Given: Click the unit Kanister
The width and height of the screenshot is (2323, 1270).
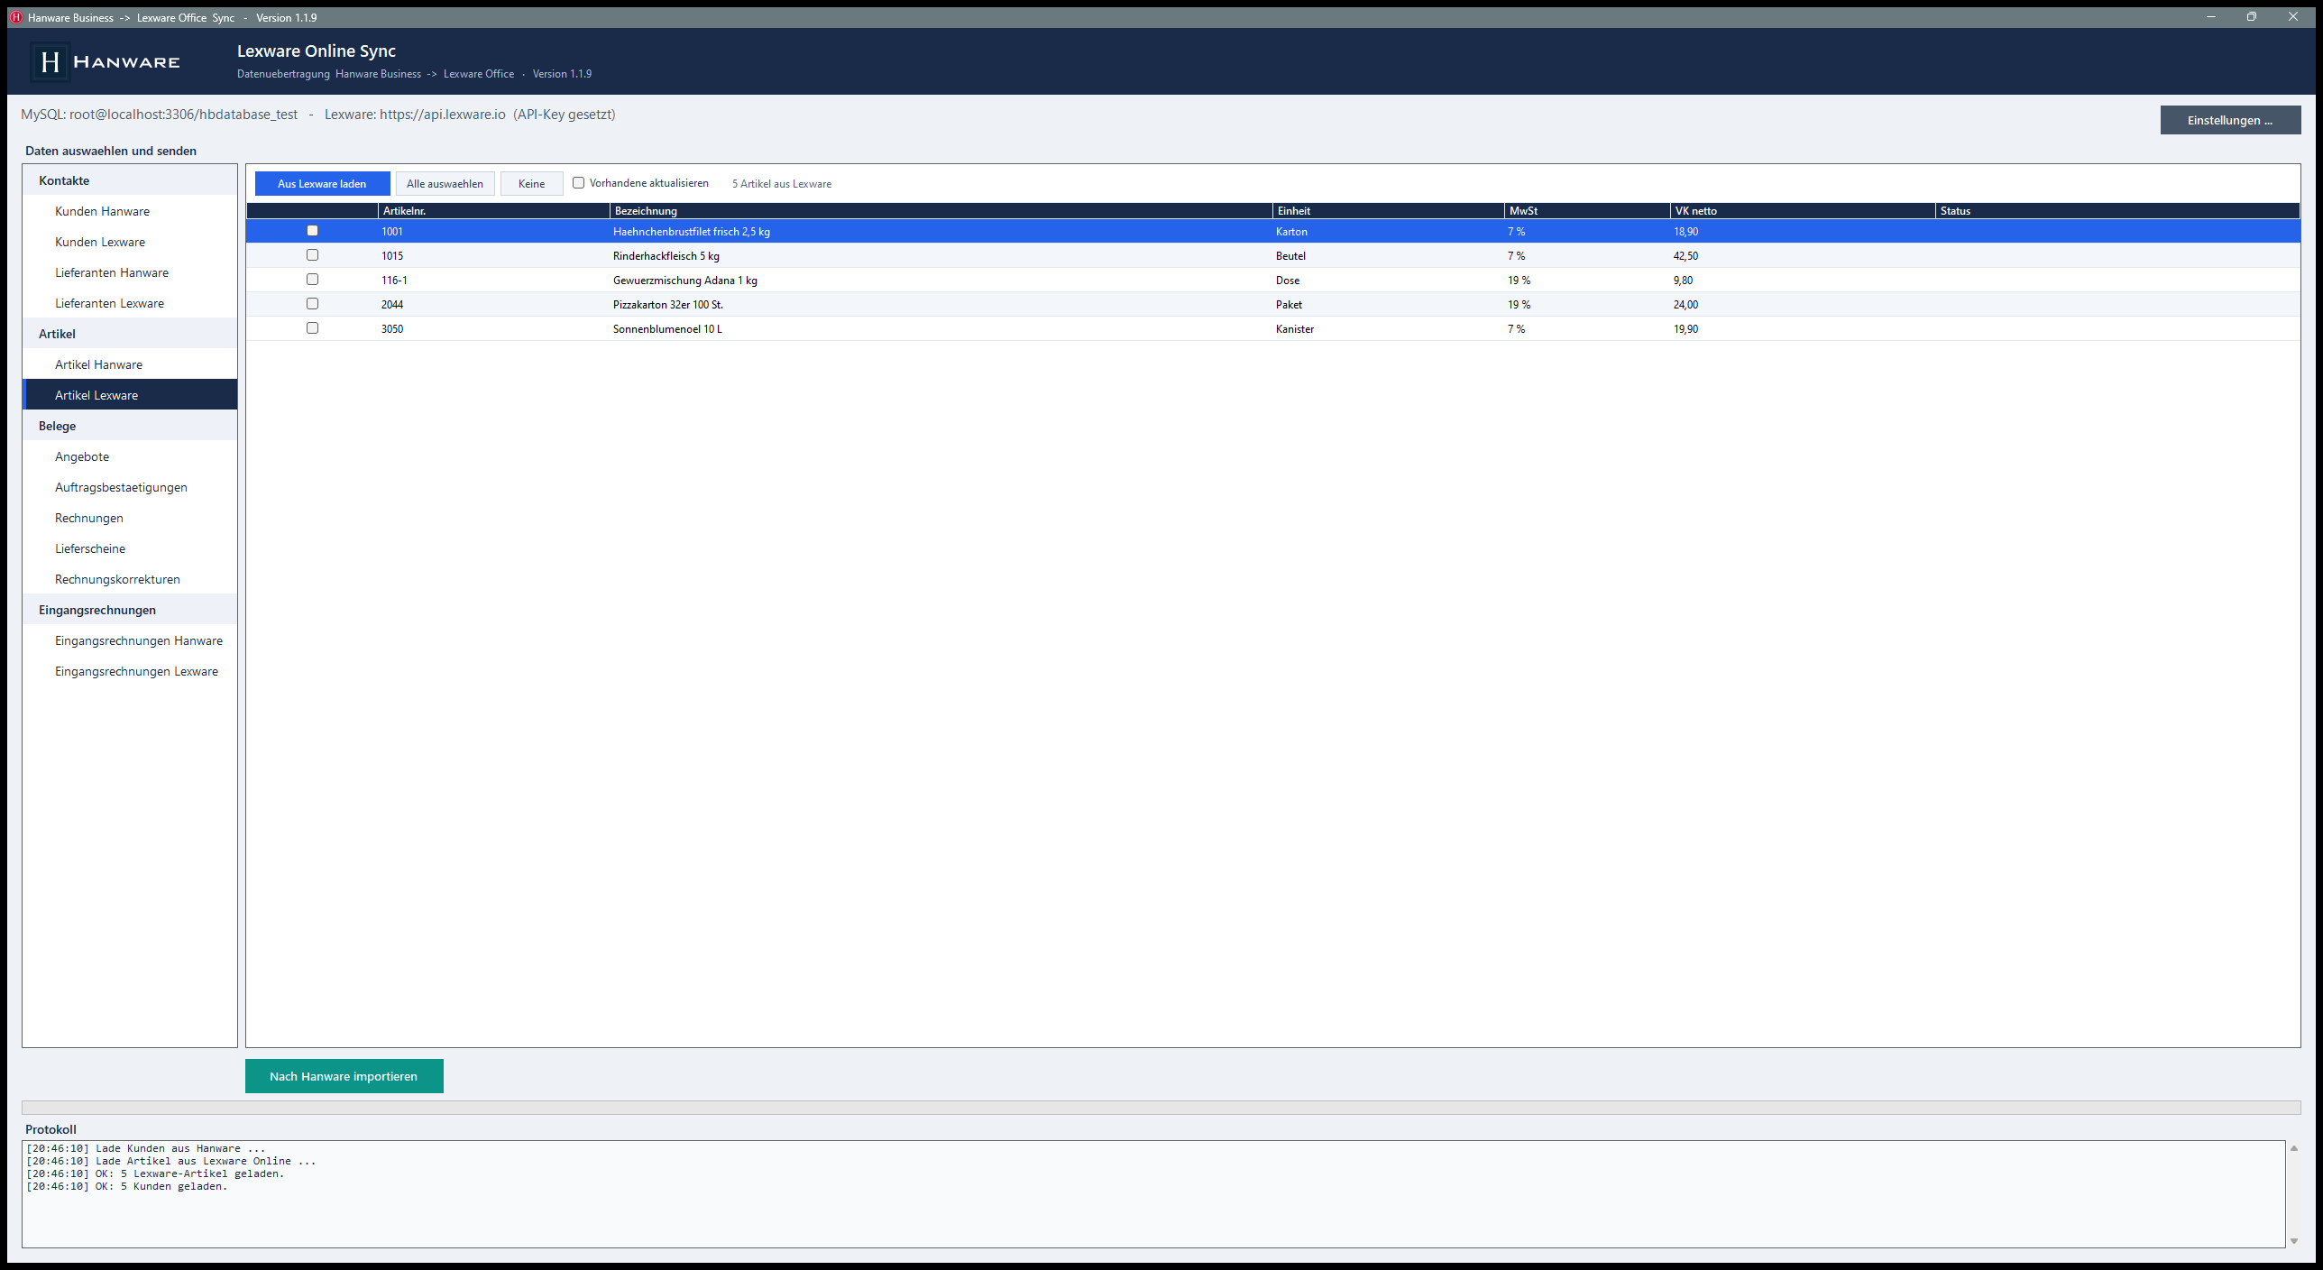Looking at the screenshot, I should 1295,329.
